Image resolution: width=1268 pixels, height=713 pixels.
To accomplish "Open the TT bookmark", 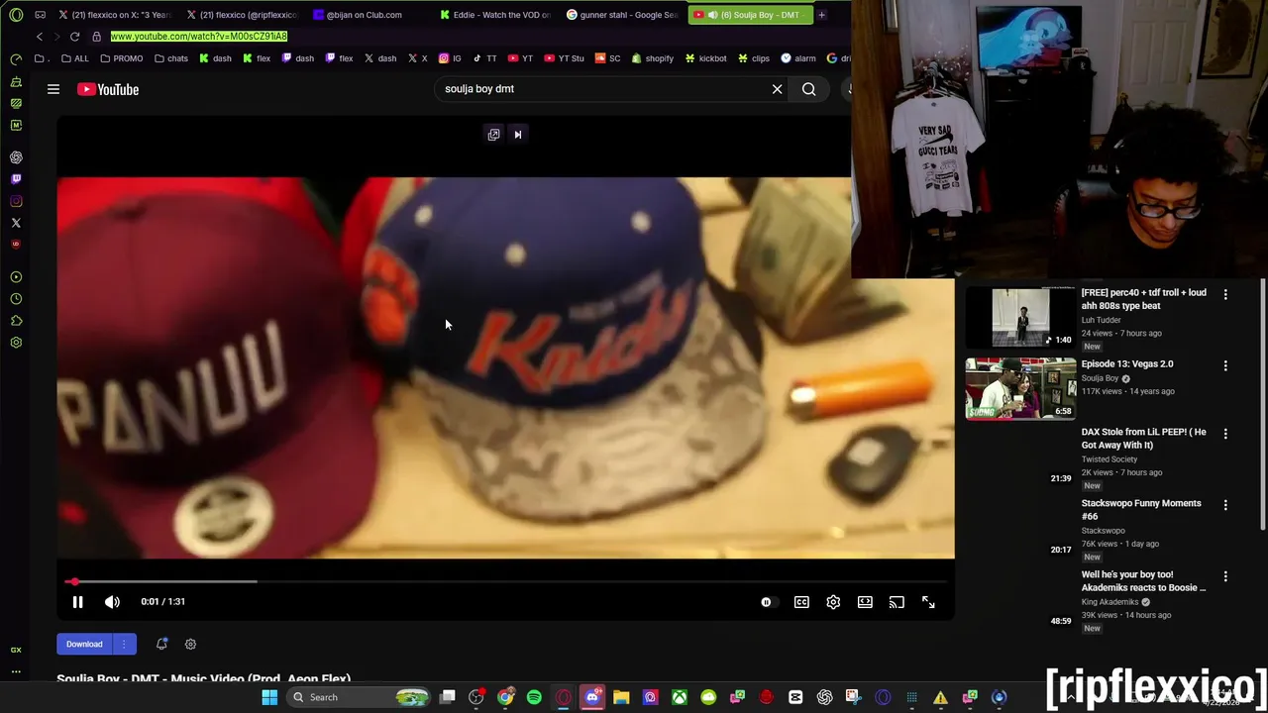I will (484, 58).
